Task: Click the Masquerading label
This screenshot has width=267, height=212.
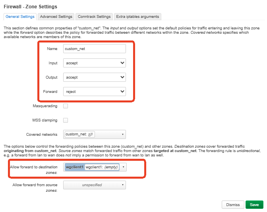Action: pos(45,106)
